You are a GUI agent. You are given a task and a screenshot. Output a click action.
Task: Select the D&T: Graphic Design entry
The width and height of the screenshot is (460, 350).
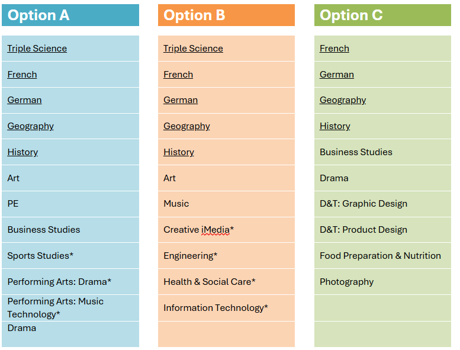(364, 204)
